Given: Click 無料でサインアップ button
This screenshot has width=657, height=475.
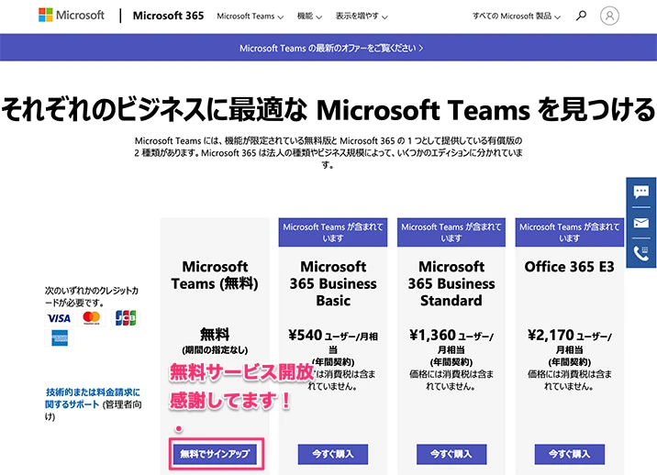Looking at the screenshot, I should click(x=215, y=453).
